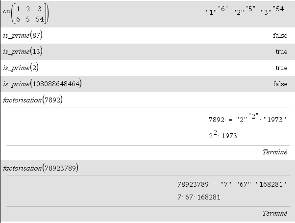Viewport: 295px width, 223px height.
Task: Select the is_prime(108088648464) expression
Action: pos(43,84)
